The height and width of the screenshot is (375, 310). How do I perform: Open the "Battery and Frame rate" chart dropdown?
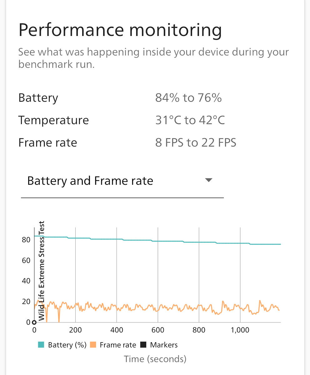(122, 181)
